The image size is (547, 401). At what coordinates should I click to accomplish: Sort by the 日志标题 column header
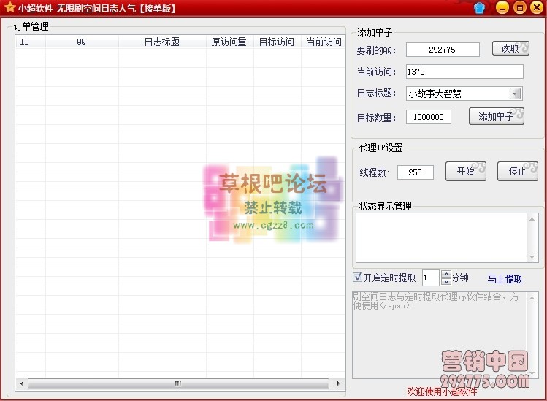pos(162,42)
